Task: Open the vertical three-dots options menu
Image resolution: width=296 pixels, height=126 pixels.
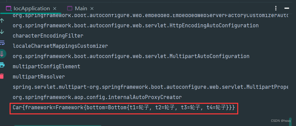Action: click(276, 8)
